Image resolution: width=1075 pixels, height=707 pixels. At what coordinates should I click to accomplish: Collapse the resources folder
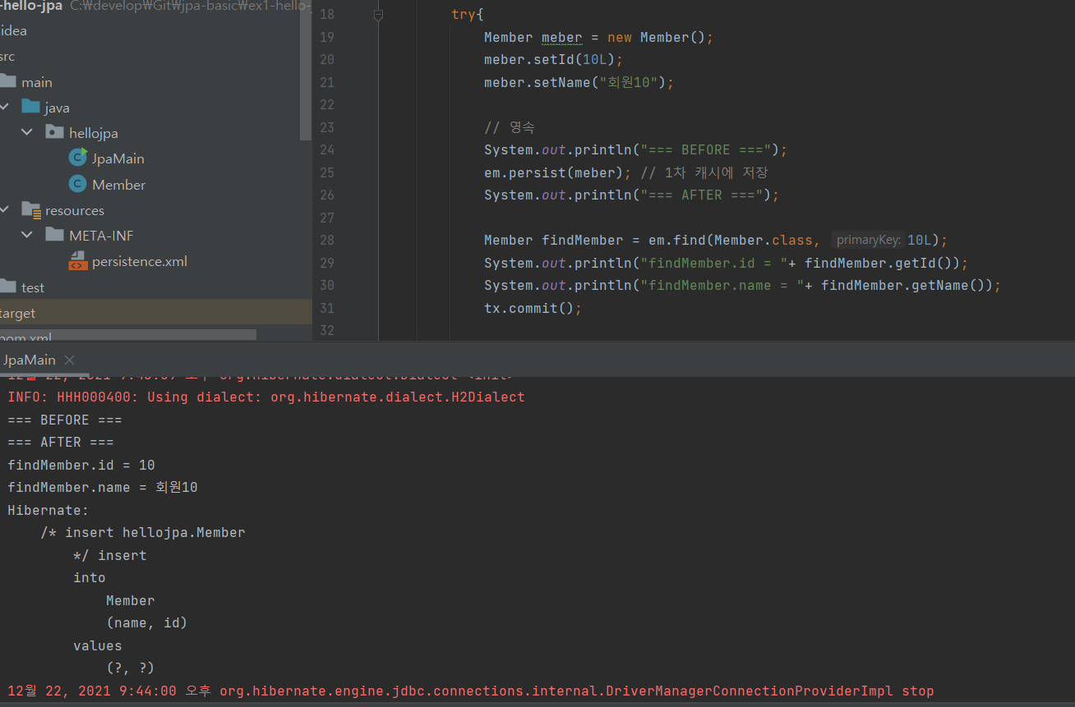point(5,209)
